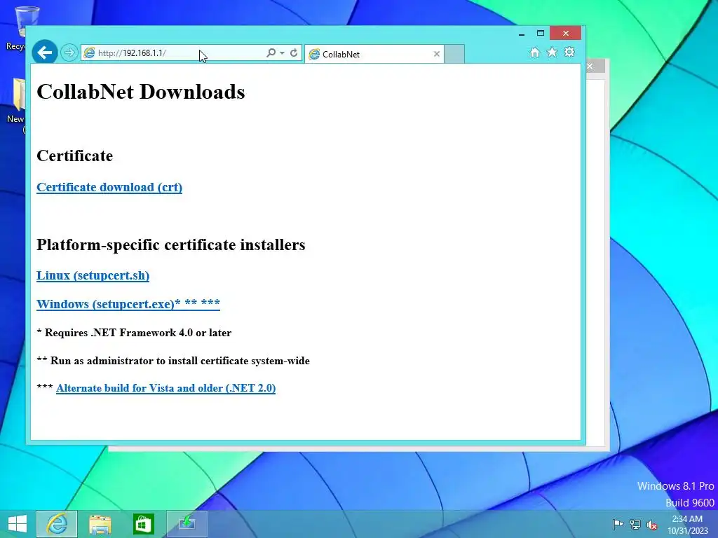
Task: Click the network icon in system tray
Action: point(635,524)
